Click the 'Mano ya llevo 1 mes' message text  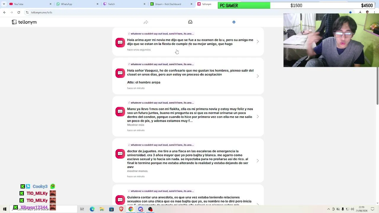pyautogui.click(x=190, y=115)
